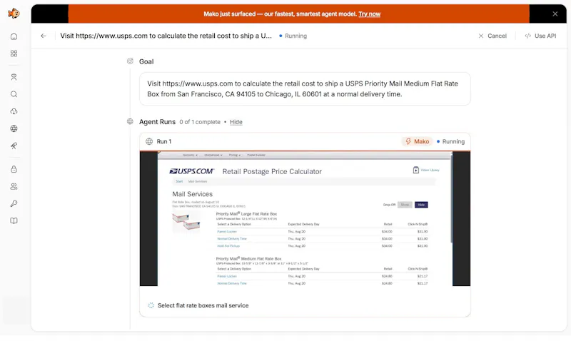The image size is (571, 341).
Task: Click the Mako model badge
Action: [418, 141]
